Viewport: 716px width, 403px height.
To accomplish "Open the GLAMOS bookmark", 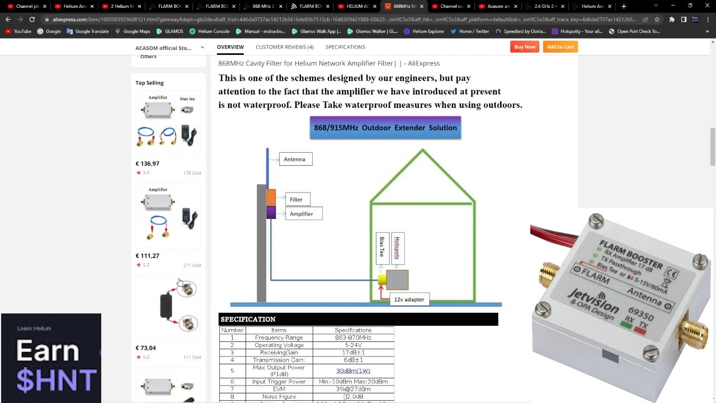I will tap(169, 31).
